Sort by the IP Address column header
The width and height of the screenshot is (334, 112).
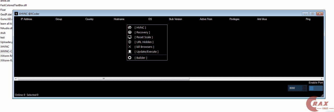click(x=26, y=19)
